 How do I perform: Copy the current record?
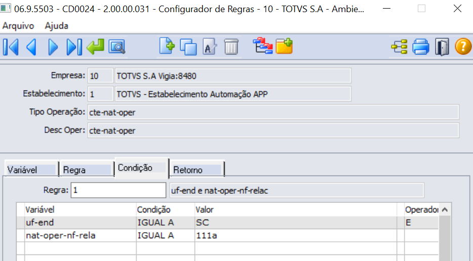(x=188, y=47)
